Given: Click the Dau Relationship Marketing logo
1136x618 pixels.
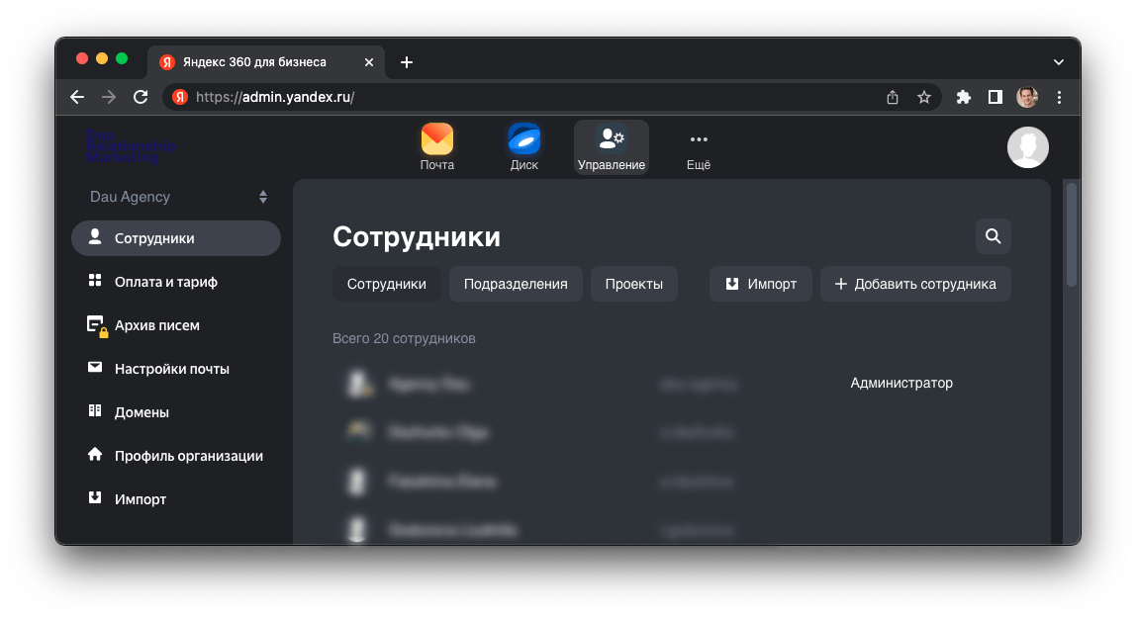Looking at the screenshot, I should [131, 147].
